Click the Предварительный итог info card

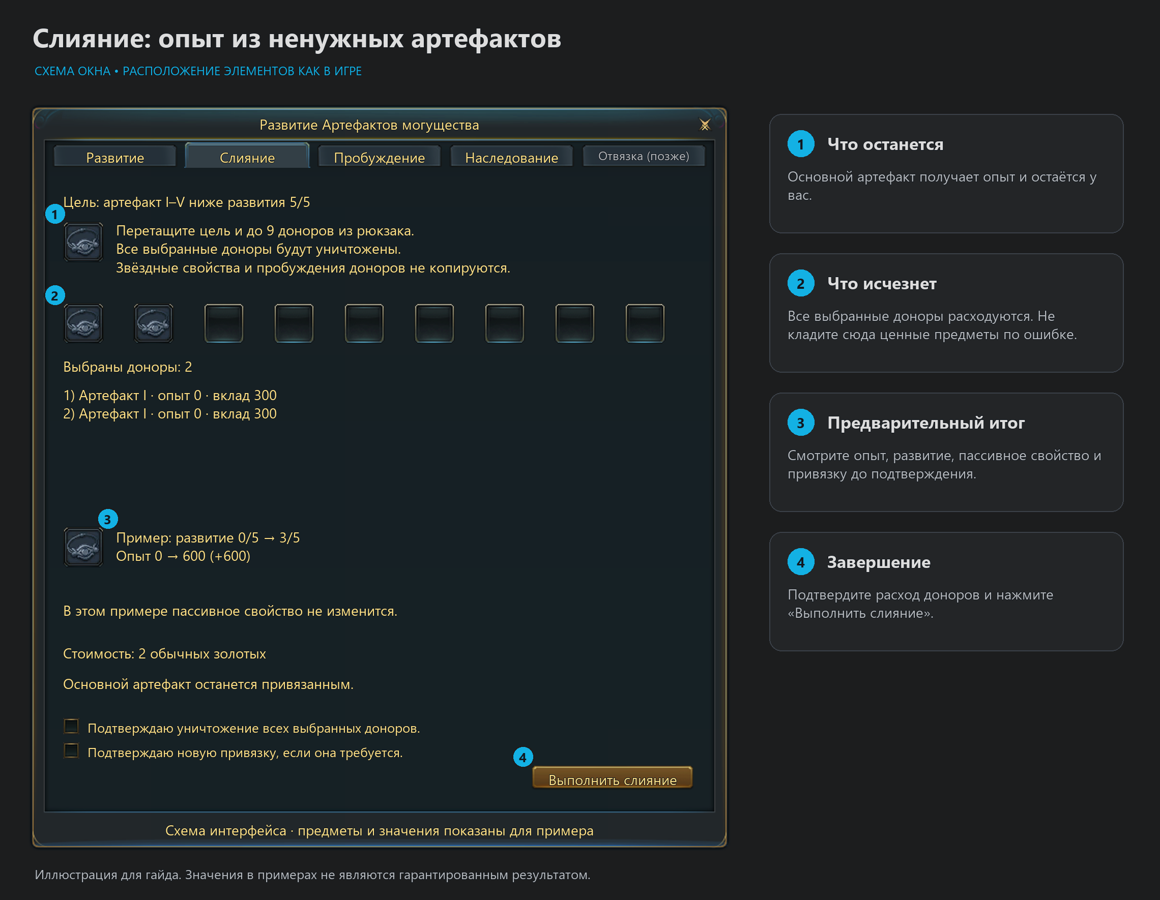click(946, 453)
